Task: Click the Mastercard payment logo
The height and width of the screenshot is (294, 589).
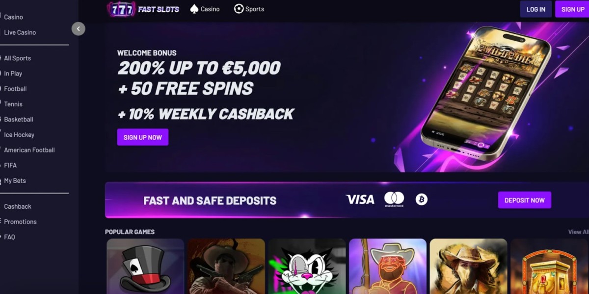Action: click(394, 199)
